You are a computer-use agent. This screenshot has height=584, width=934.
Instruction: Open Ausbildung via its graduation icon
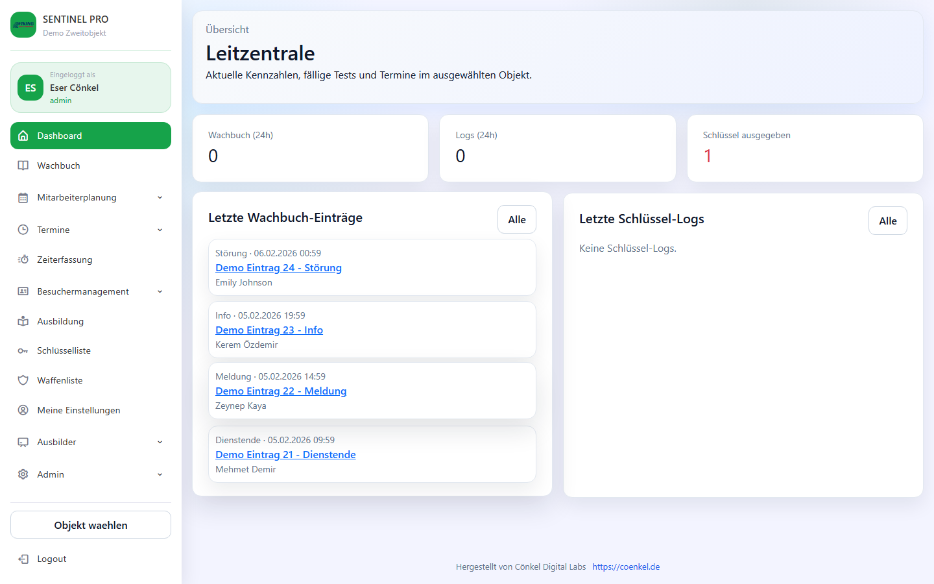(x=23, y=321)
